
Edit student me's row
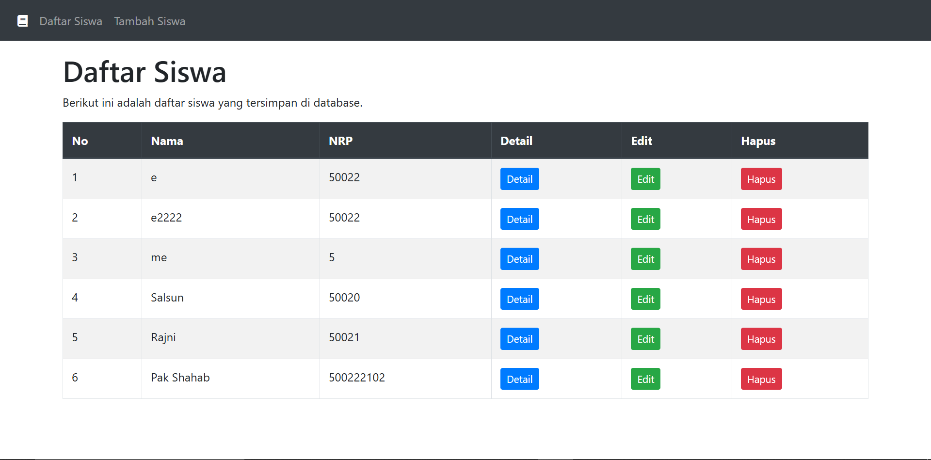click(x=645, y=259)
